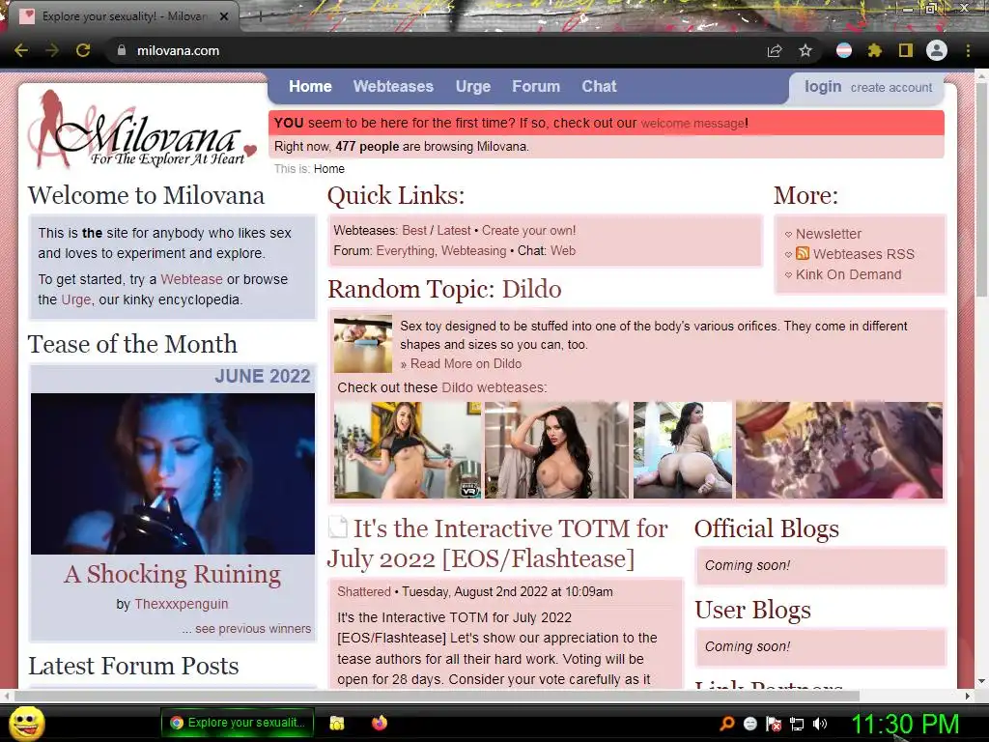This screenshot has width=989, height=742.
Task: Open the Newsletter link
Action: point(828,234)
